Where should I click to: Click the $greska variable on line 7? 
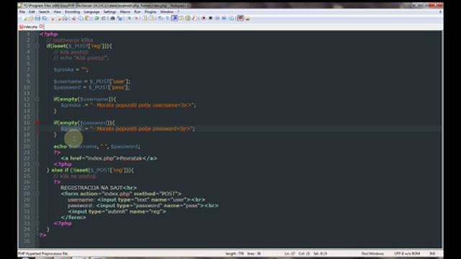63,70
